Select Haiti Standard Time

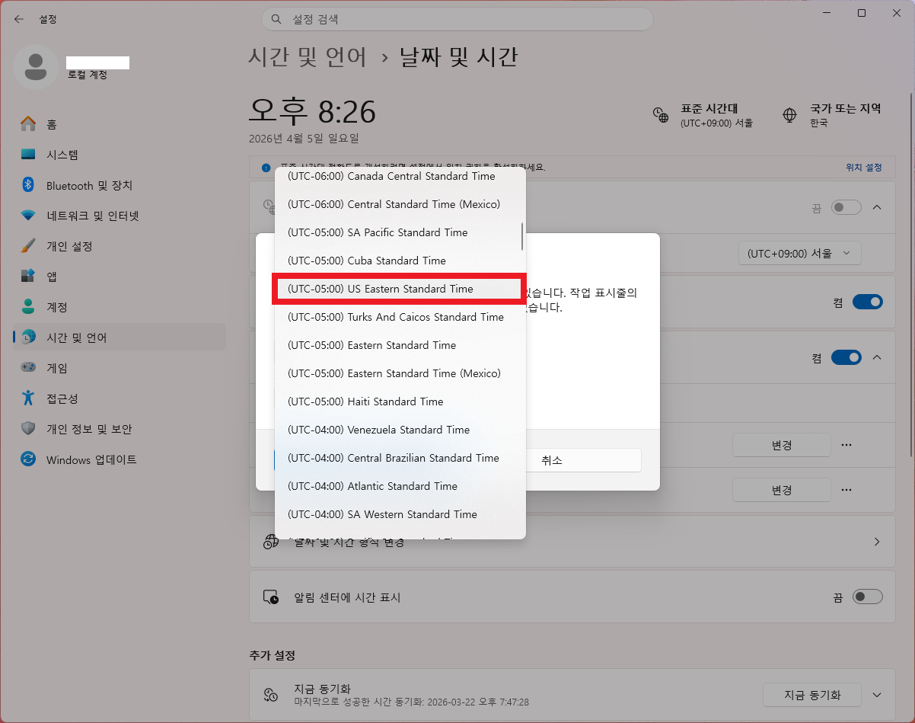pos(399,401)
